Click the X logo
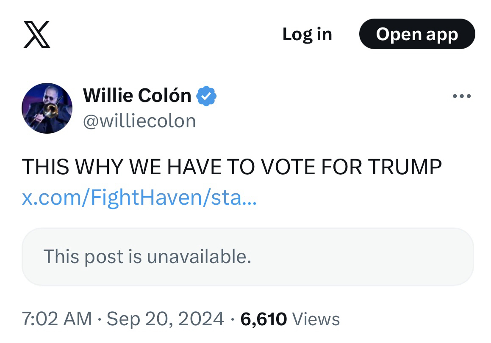The image size is (491, 343). (36, 34)
